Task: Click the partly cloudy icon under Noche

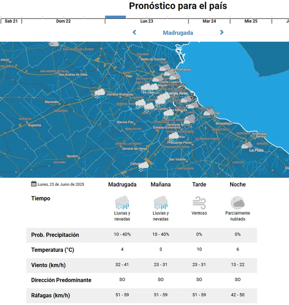Action: pyautogui.click(x=238, y=202)
